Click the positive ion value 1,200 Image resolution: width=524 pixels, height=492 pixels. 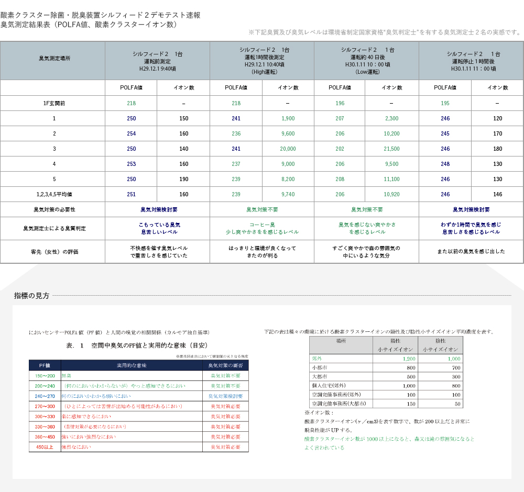(x=409, y=359)
